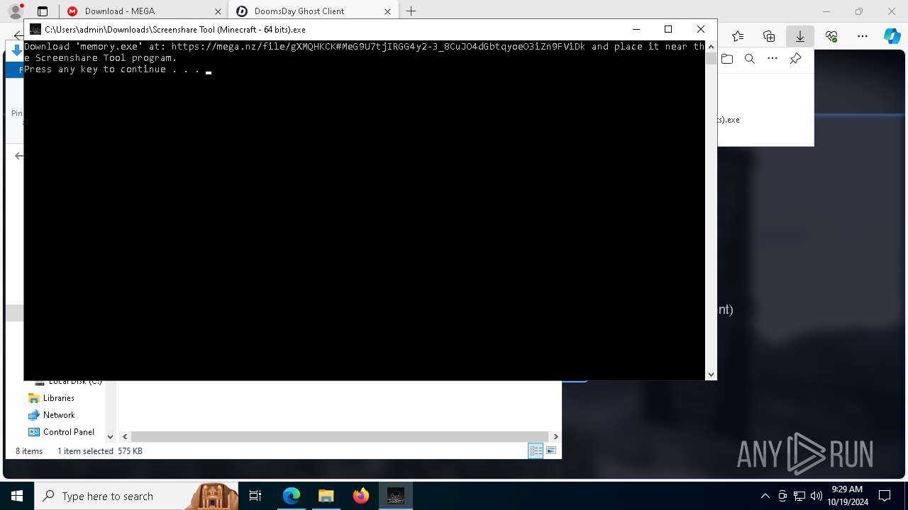This screenshot has width=908, height=510.
Task: Pin the Downloads panel
Action: click(x=795, y=59)
